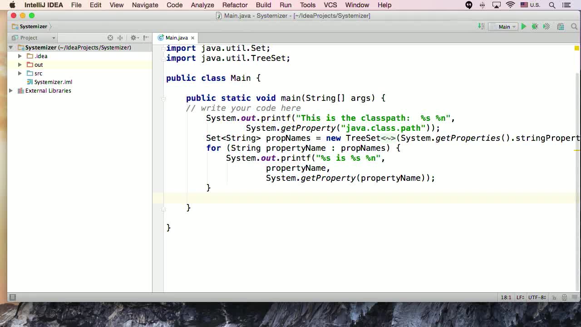Click the Make Project build icon
581x327 pixels.
coord(481,26)
